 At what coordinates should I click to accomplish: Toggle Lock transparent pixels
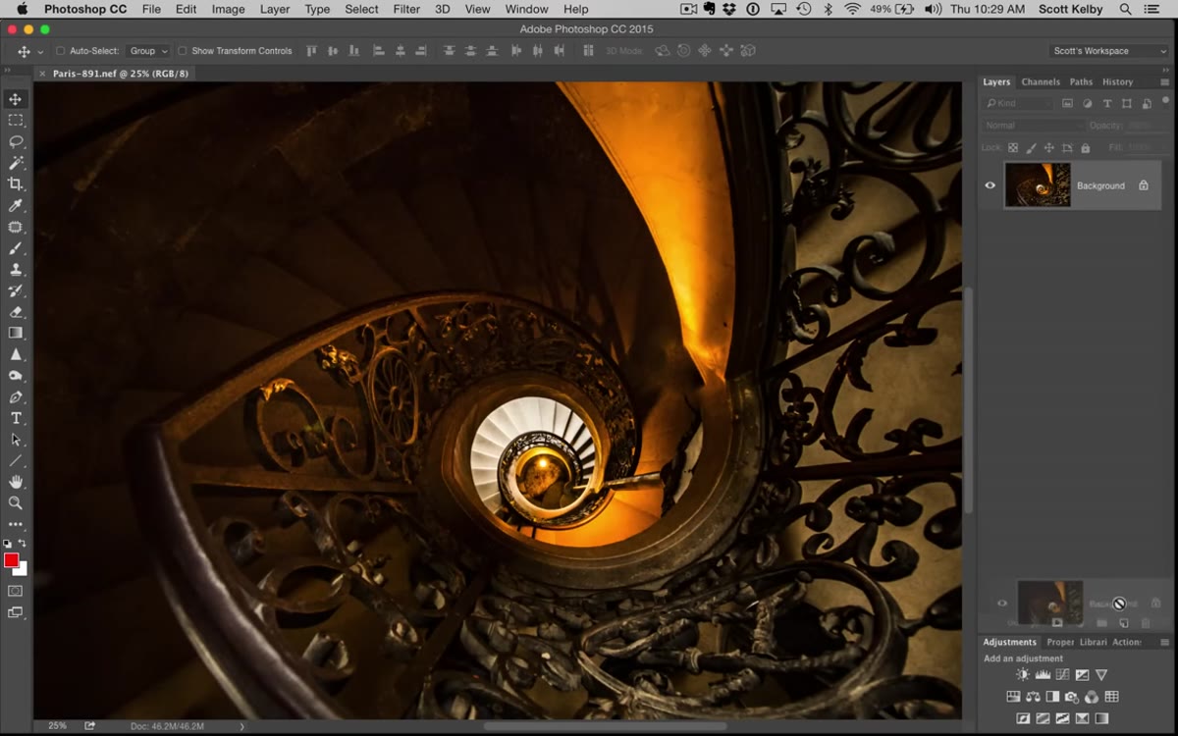[x=1013, y=148]
